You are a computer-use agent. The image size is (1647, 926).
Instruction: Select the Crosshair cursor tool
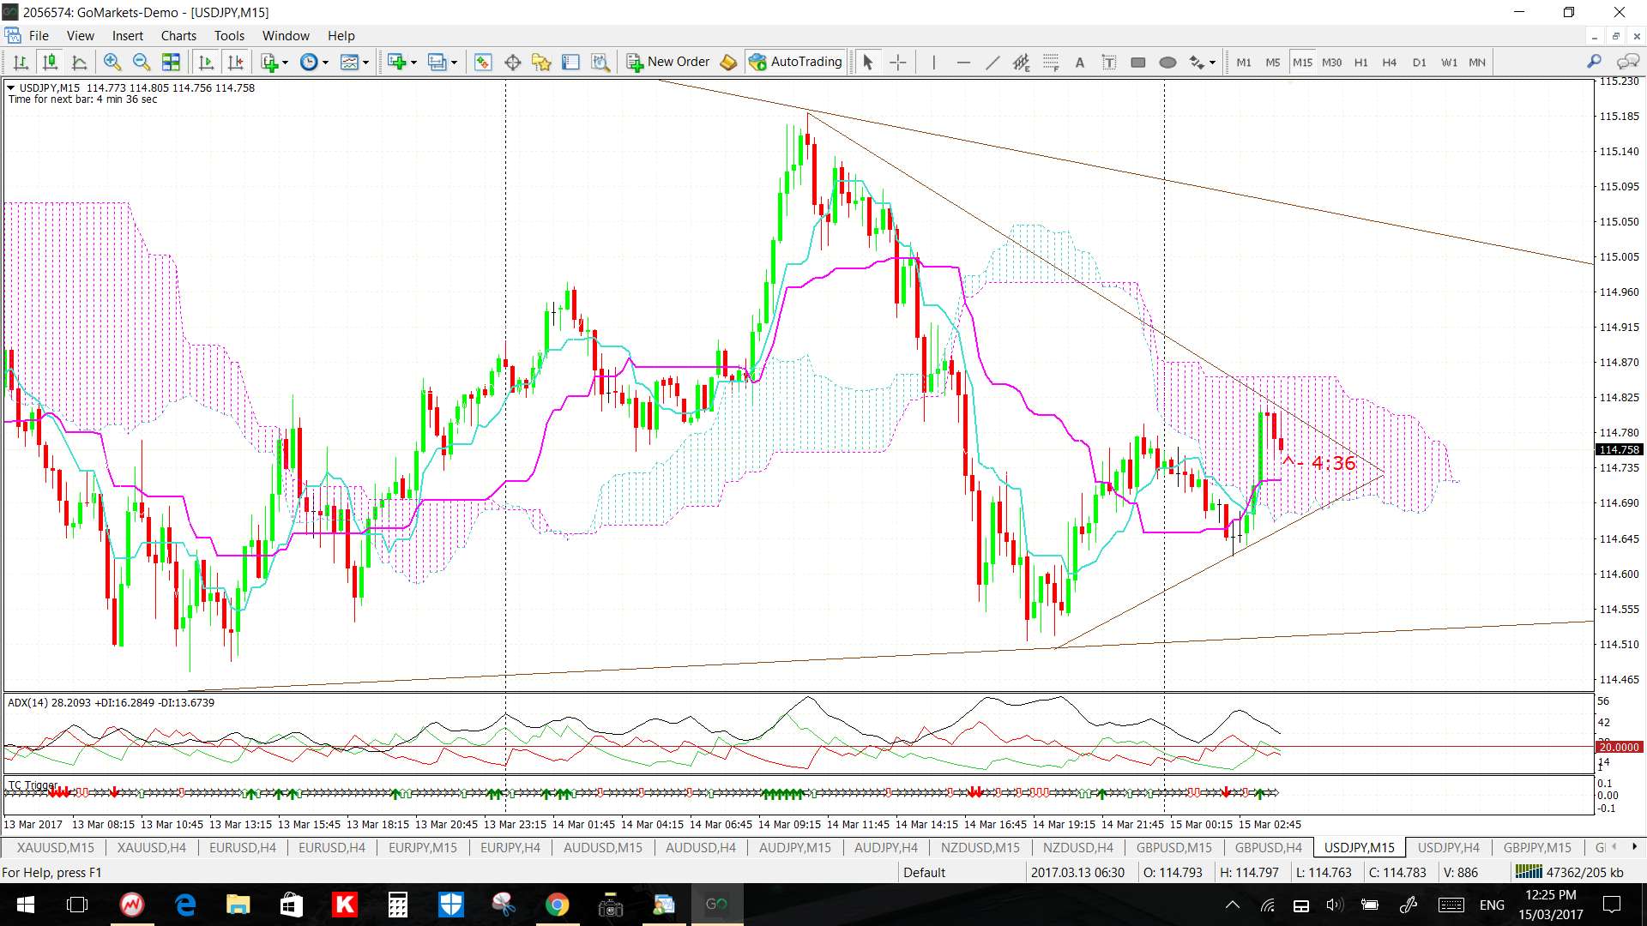pyautogui.click(x=897, y=62)
